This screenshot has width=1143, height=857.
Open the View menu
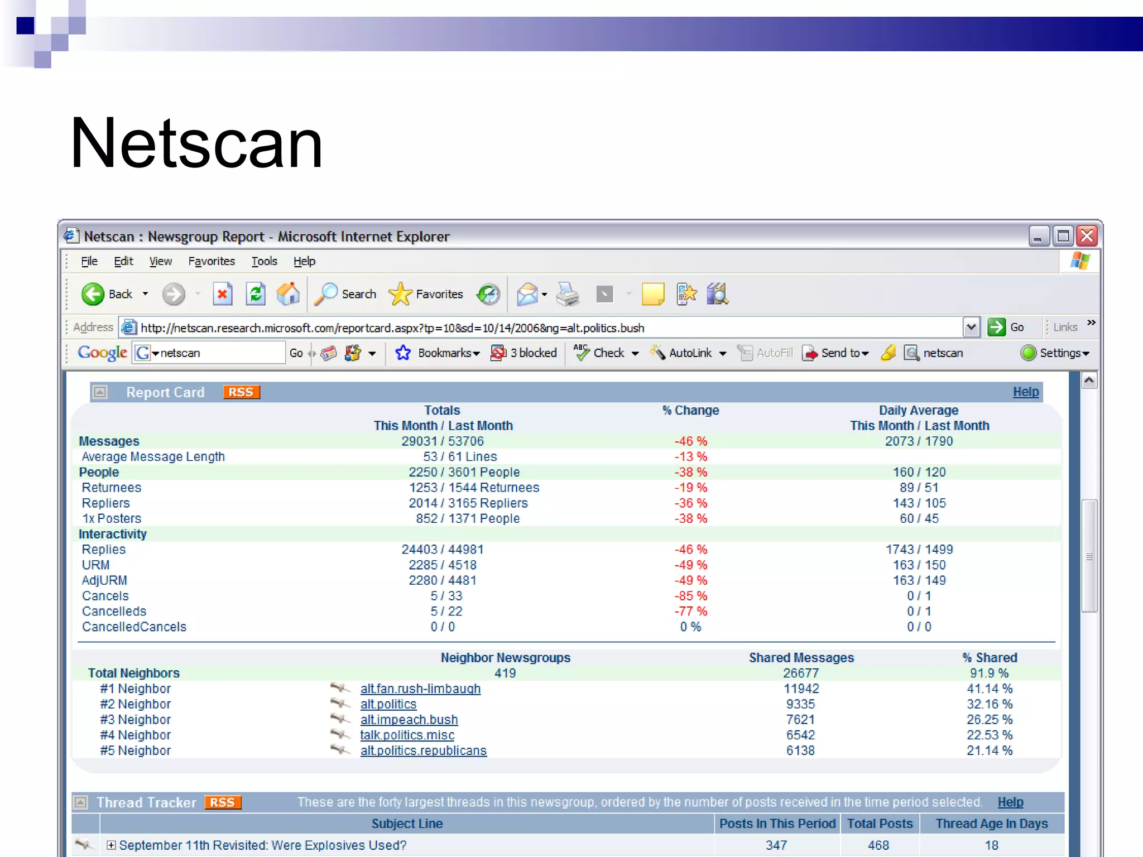(x=160, y=261)
